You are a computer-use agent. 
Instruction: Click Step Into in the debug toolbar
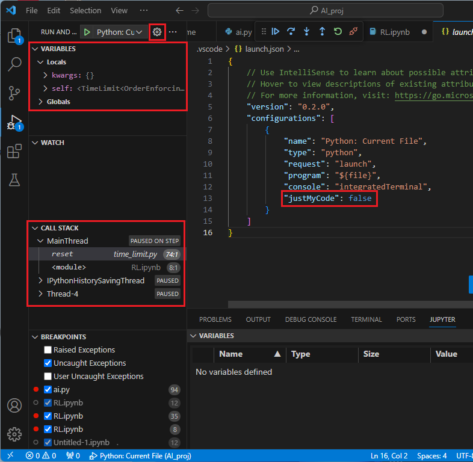pyautogui.click(x=306, y=31)
